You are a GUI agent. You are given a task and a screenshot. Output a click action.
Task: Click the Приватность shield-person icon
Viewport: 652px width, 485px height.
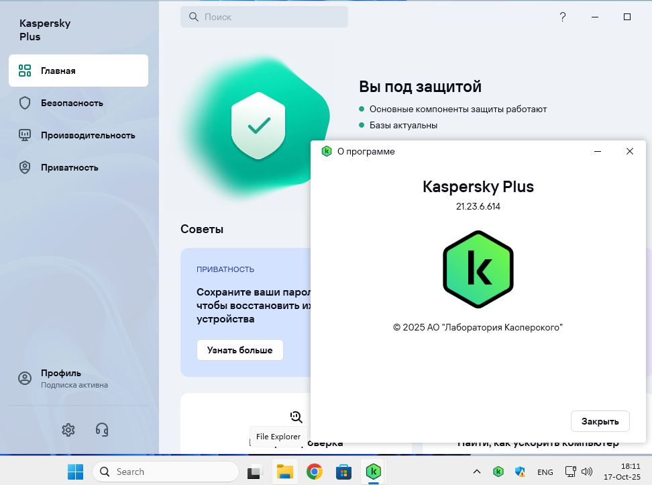click(25, 167)
